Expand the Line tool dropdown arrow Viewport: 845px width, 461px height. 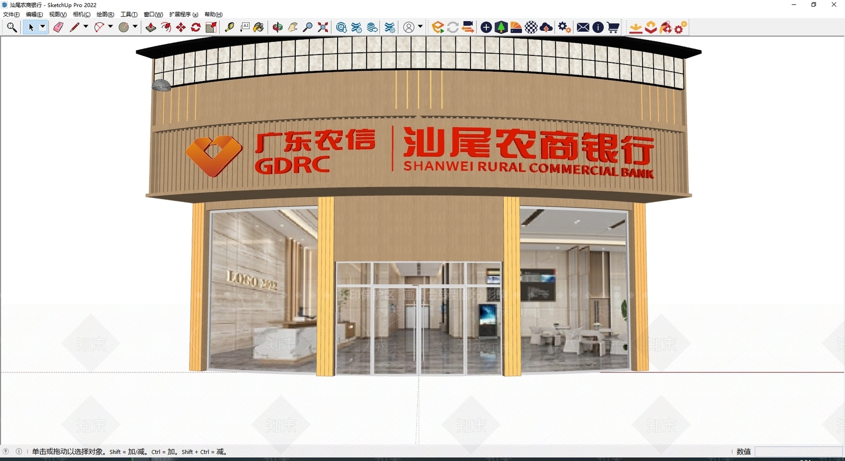point(86,27)
